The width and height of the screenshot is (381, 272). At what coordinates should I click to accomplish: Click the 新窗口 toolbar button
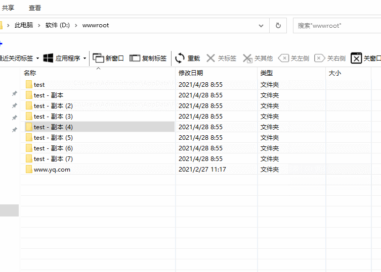click(108, 58)
